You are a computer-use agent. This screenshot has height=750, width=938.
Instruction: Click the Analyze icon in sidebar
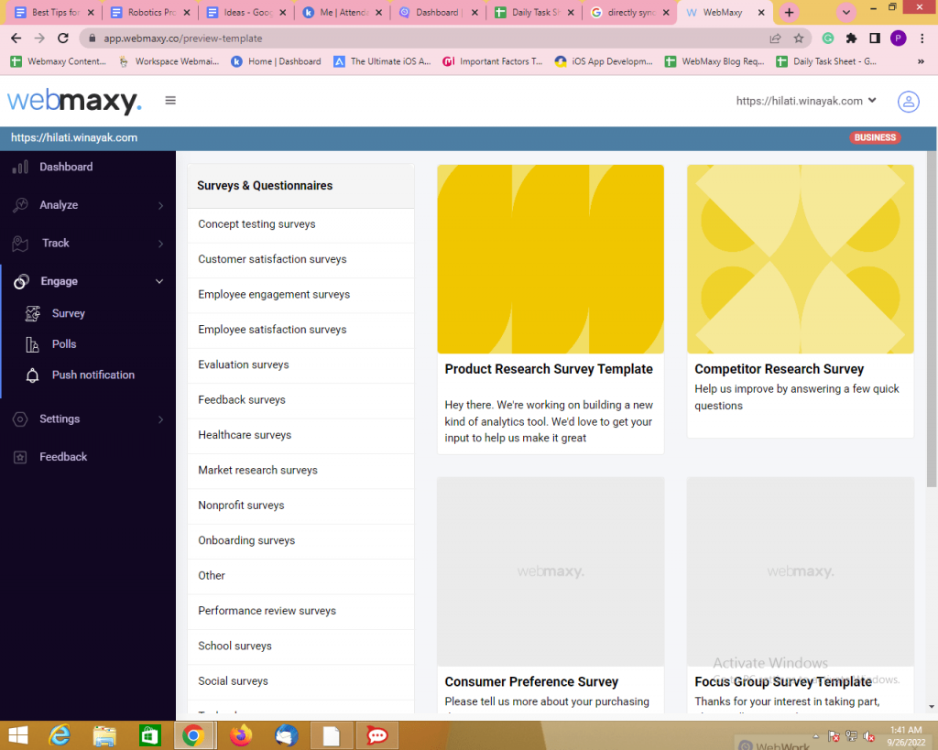pos(20,204)
